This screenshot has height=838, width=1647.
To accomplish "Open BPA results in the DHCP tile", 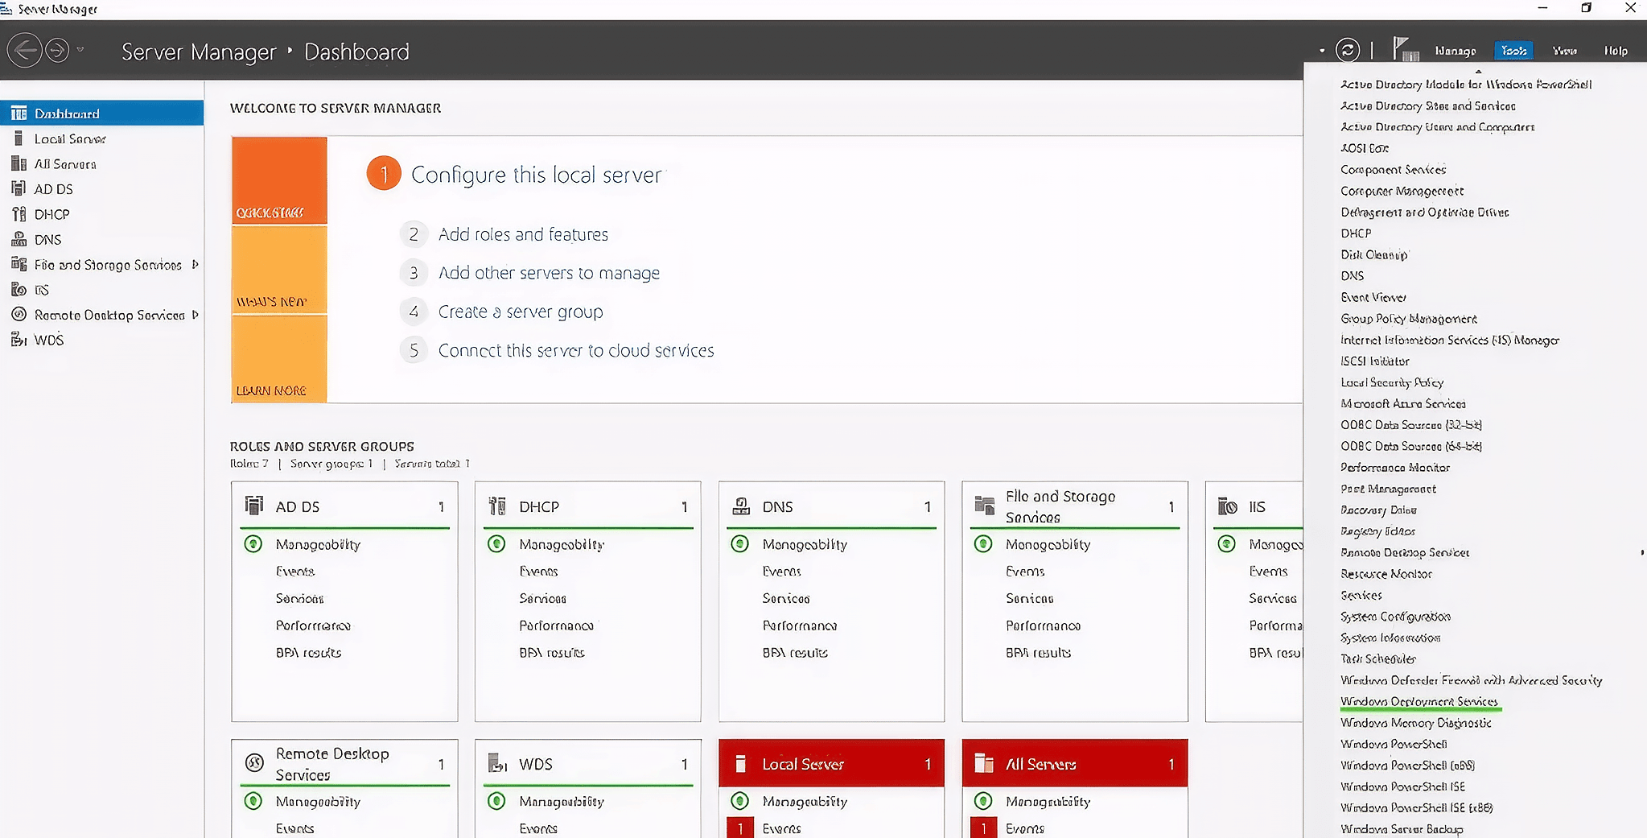I will coord(552,652).
